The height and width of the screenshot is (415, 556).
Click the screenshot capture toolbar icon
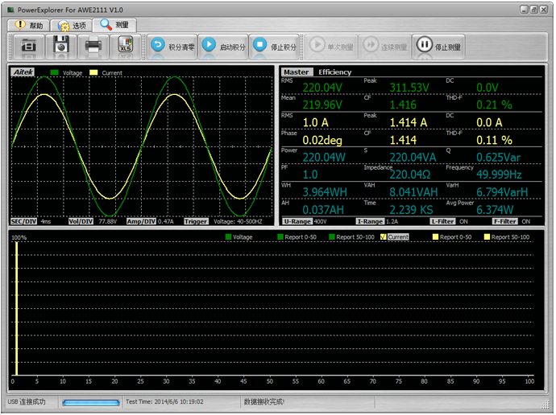(28, 47)
